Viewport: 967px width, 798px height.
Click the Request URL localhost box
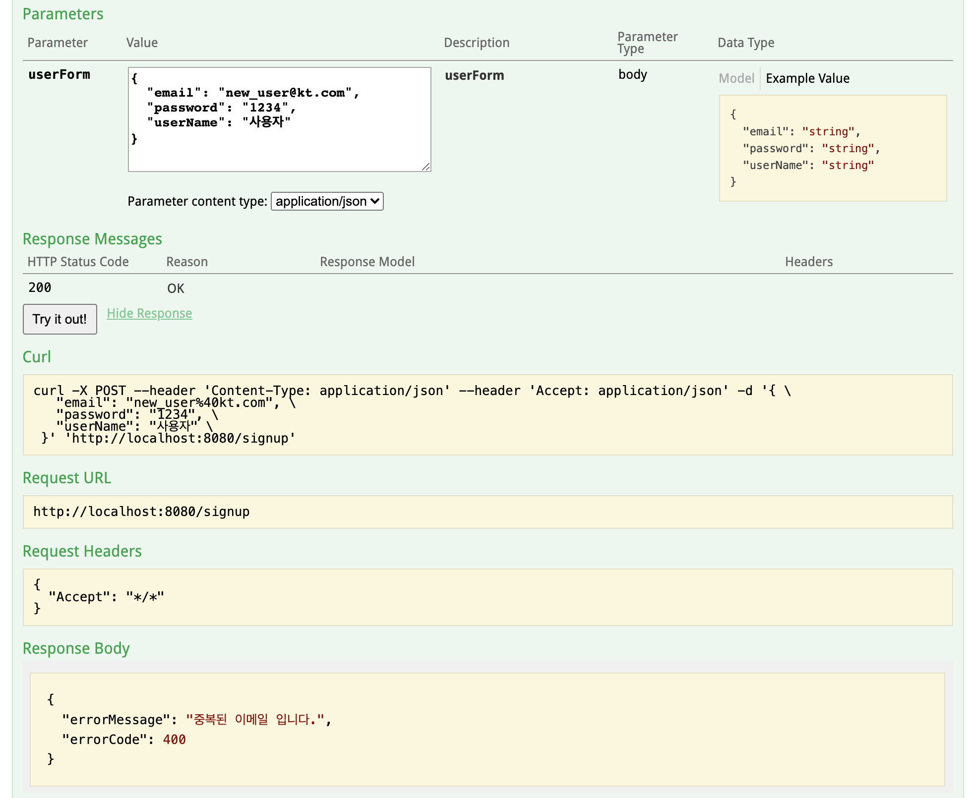(487, 512)
